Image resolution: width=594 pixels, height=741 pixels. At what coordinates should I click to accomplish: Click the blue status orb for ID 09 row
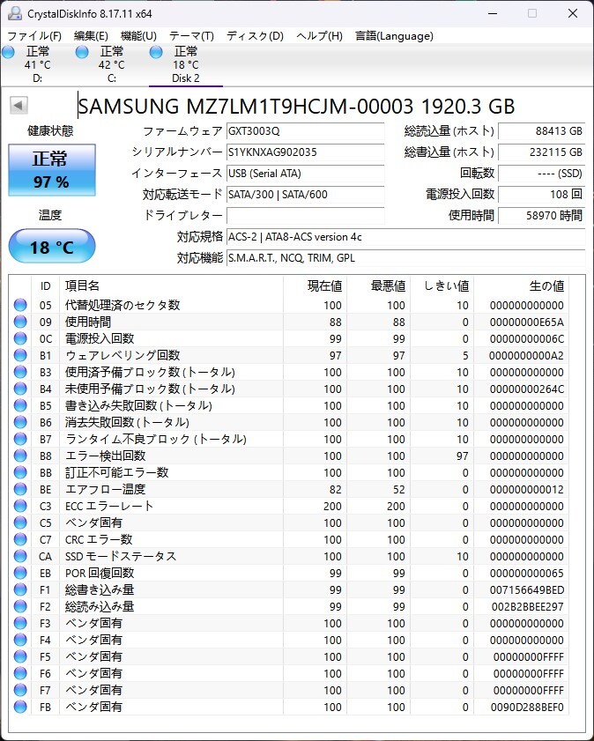(x=20, y=322)
